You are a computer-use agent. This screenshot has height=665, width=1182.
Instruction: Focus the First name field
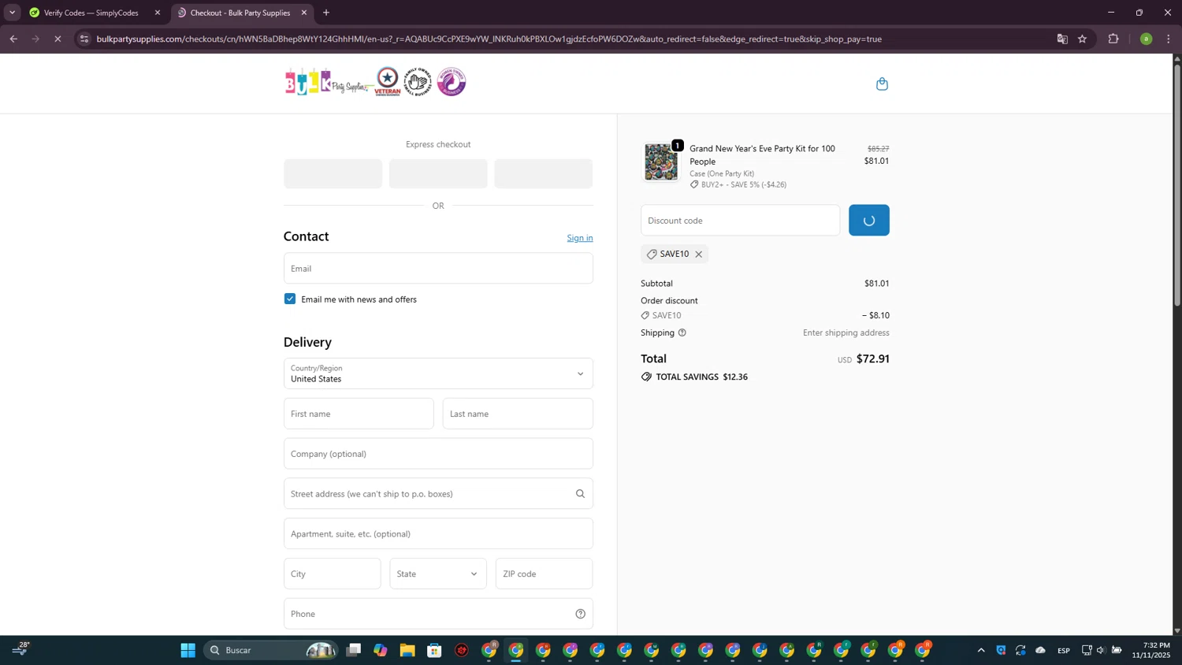tap(359, 414)
